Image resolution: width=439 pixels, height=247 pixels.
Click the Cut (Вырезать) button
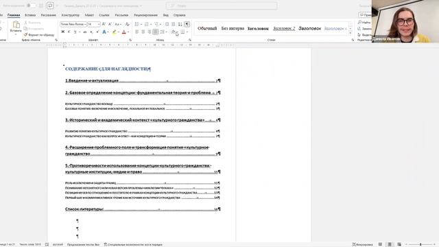[32, 23]
